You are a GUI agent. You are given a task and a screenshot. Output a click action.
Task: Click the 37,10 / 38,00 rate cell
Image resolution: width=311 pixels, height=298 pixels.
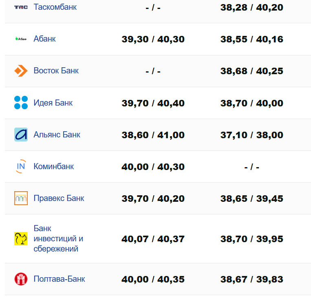[x=252, y=135]
